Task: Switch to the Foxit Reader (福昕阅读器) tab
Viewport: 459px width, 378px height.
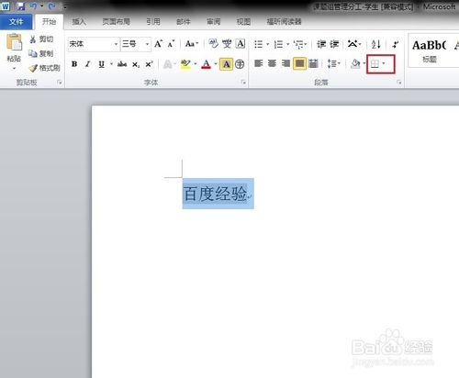Action: click(284, 21)
